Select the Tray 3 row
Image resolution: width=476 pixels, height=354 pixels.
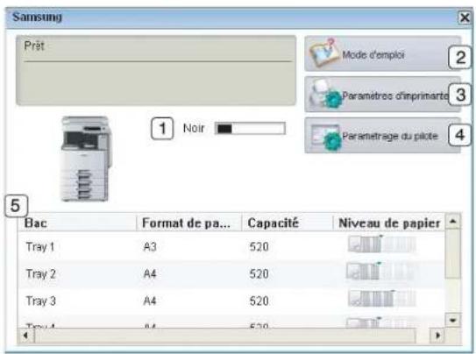231,301
